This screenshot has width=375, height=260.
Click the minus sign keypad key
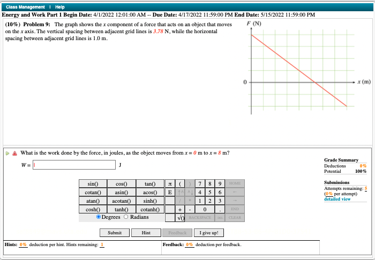click(x=190, y=209)
